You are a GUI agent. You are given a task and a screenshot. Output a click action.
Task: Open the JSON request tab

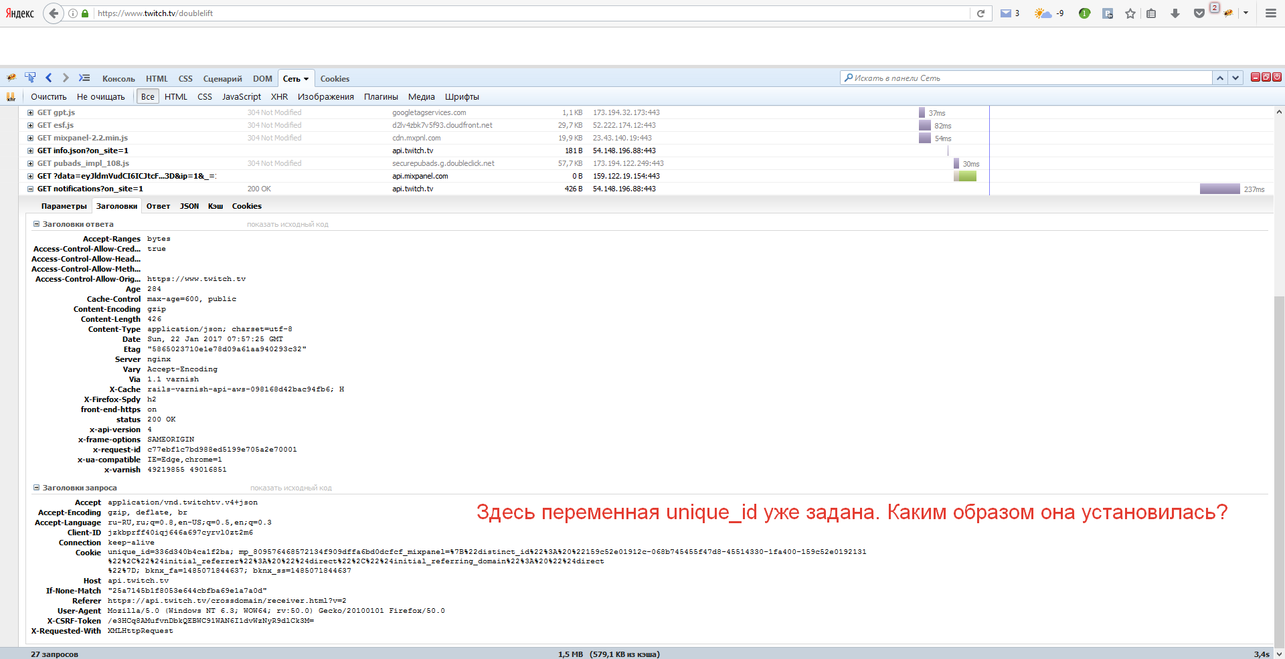tap(189, 207)
